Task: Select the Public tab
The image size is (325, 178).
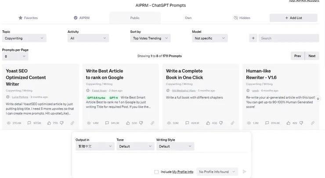Action: (x=135, y=18)
